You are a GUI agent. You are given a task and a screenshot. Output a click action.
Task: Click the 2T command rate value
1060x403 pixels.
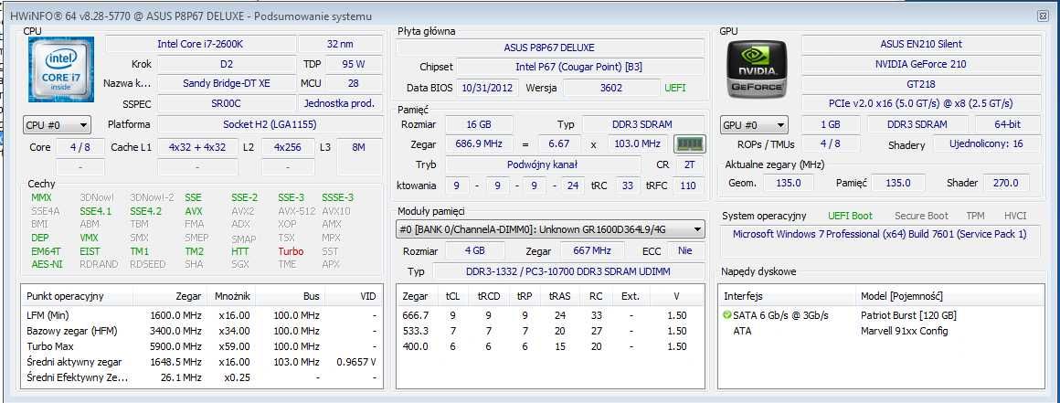coord(688,164)
